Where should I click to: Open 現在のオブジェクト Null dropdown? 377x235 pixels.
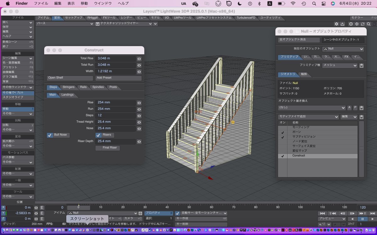[343, 49]
